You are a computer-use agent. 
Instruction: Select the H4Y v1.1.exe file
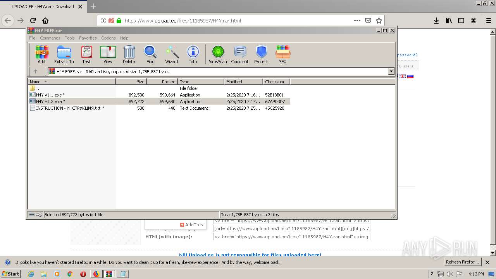[x=159, y=95]
